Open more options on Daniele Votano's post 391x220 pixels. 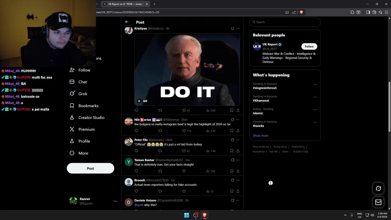(x=238, y=200)
